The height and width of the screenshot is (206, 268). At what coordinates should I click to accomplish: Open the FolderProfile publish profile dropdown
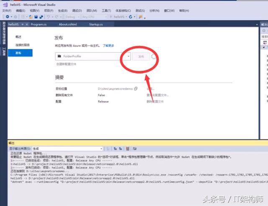93,56
